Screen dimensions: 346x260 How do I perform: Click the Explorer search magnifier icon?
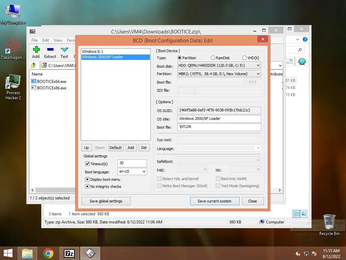coord(300,50)
